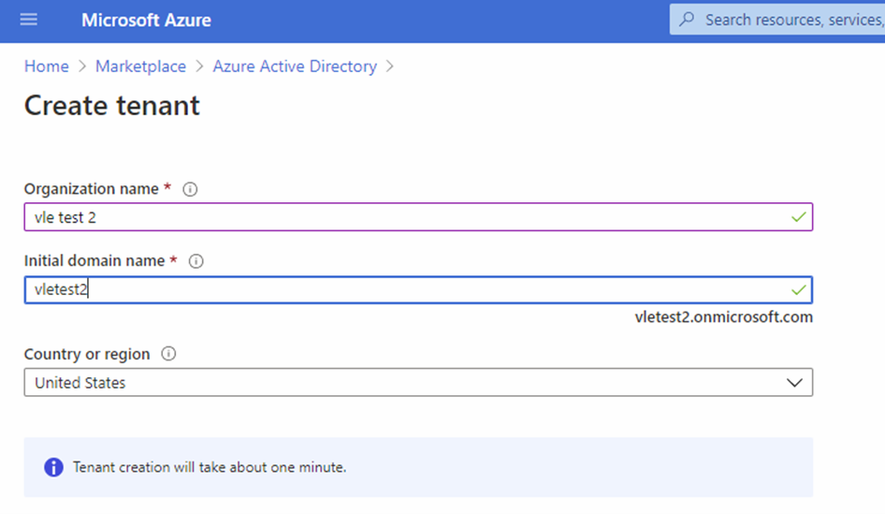Click blue info icon in tenant creation banner

click(54, 466)
